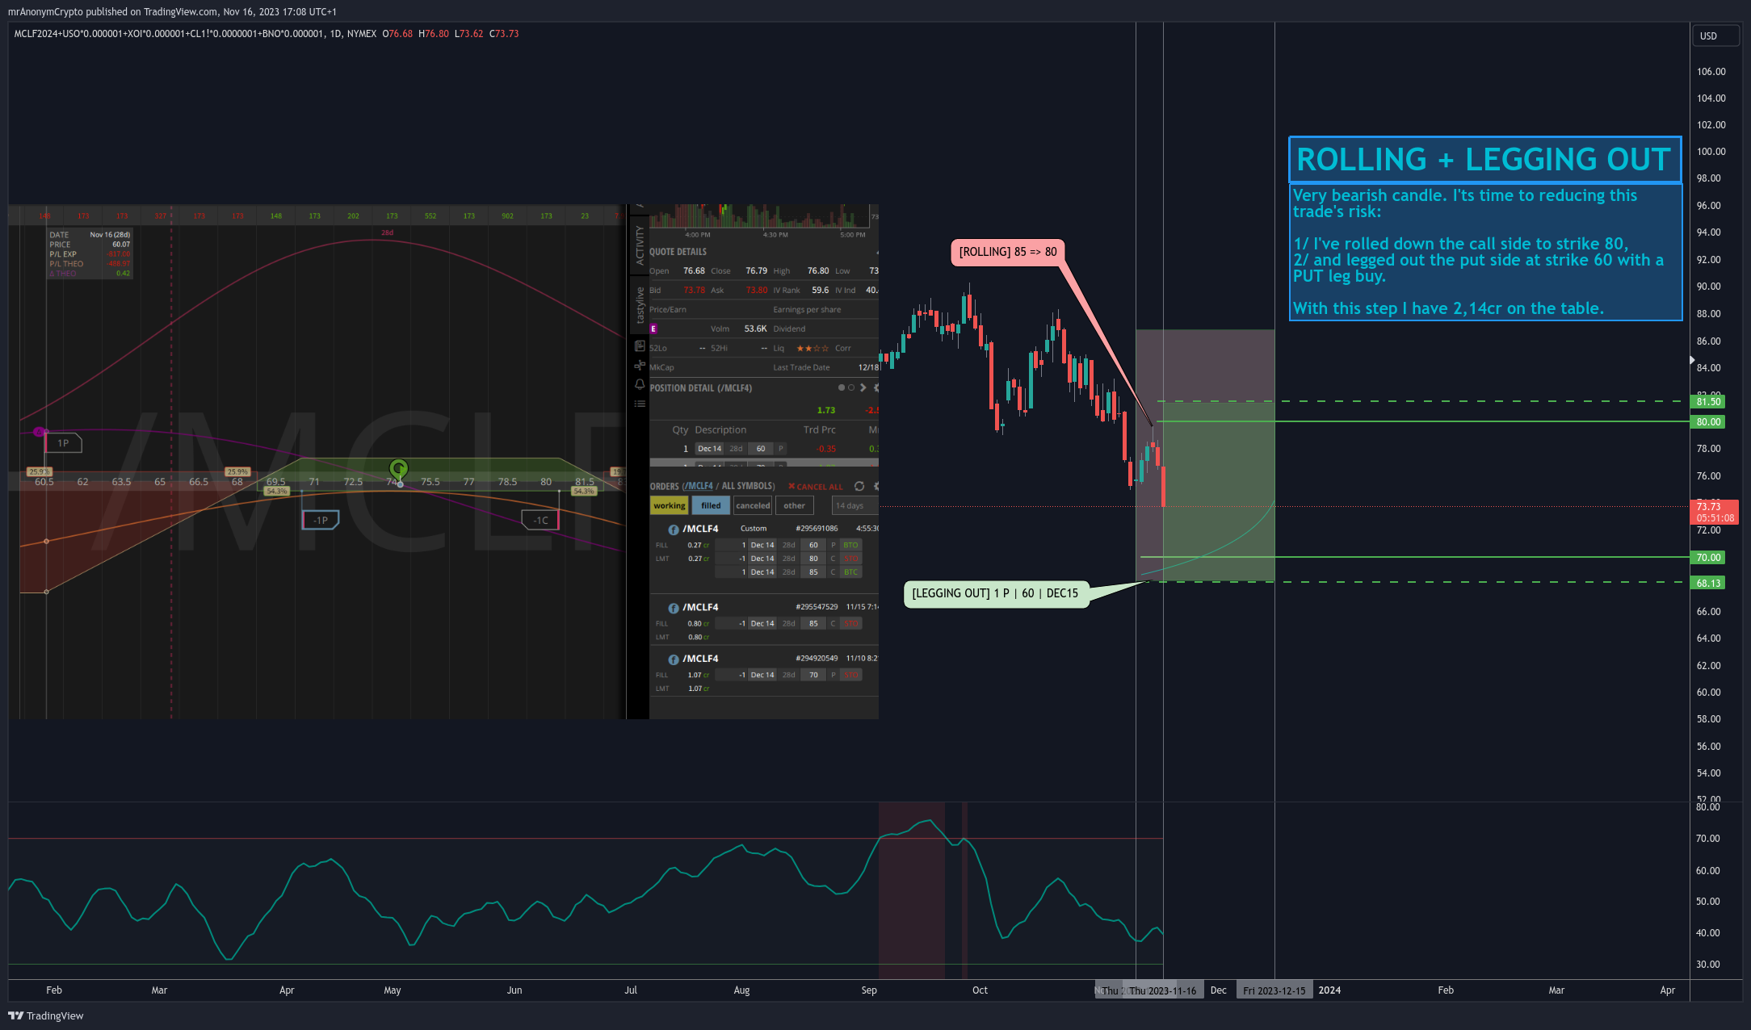Click the /MCLF4 link in the Orders header

699,486
